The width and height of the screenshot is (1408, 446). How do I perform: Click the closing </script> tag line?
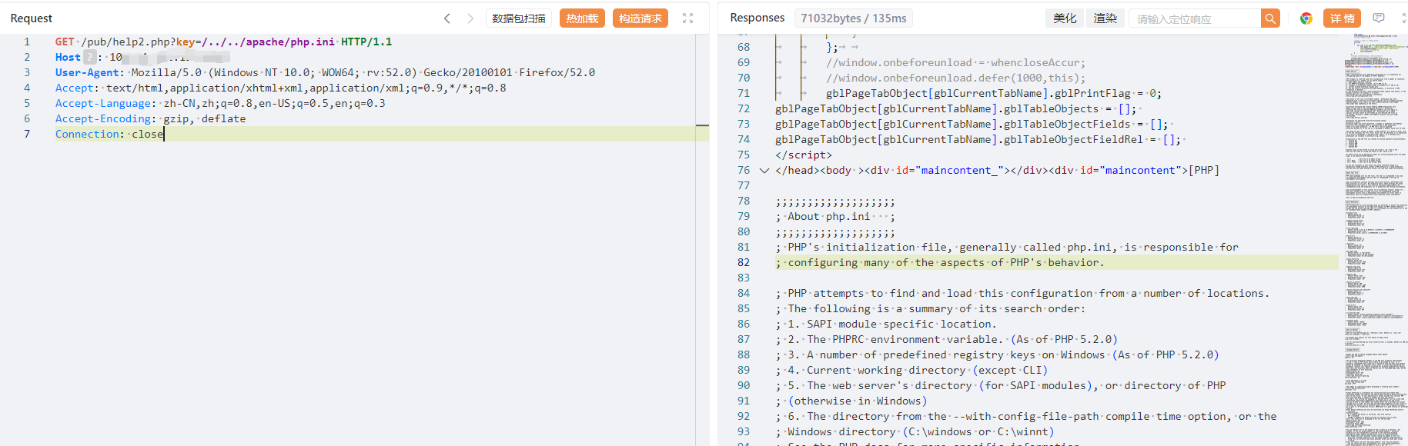[x=804, y=155]
